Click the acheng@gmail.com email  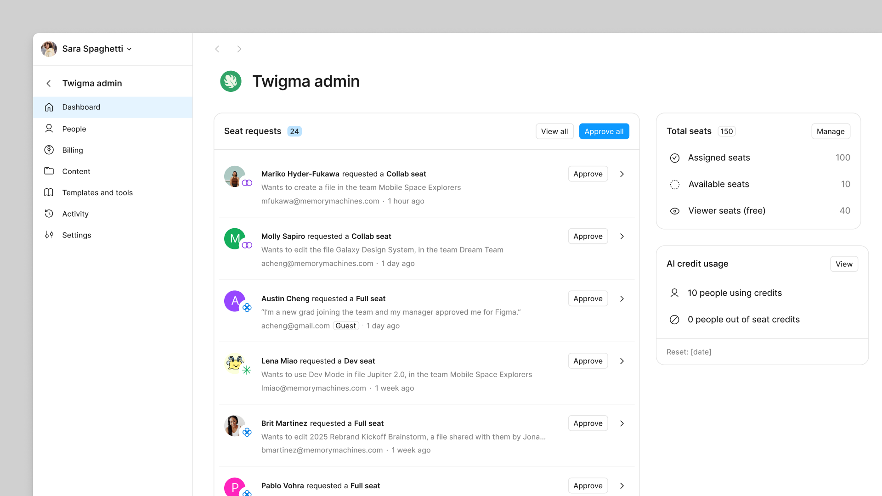(295, 326)
